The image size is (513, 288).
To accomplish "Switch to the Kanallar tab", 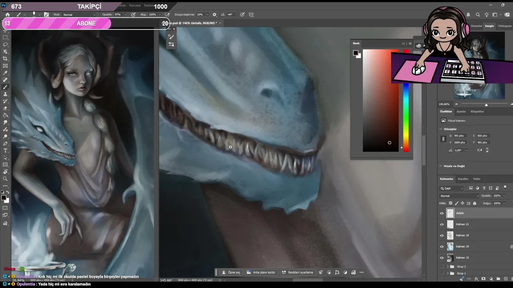I will click(x=463, y=179).
